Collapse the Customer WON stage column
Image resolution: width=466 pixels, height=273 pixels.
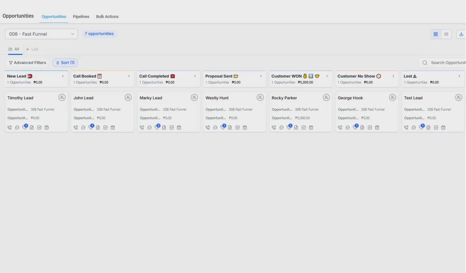(327, 76)
